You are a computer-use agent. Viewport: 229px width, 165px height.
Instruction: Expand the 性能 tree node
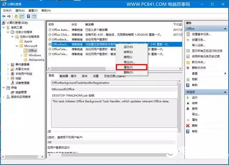point(8,78)
